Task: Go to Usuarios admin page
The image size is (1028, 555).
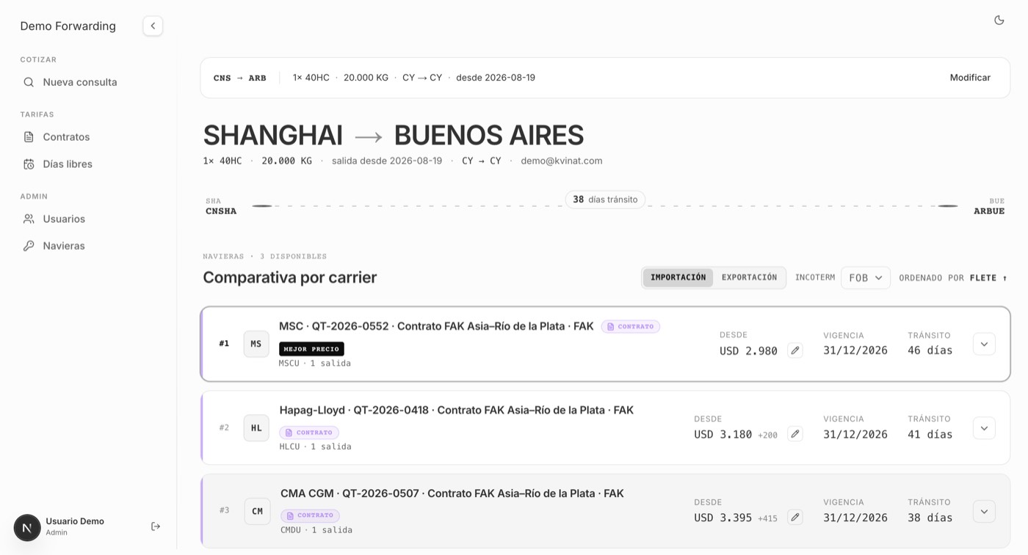Action: pyautogui.click(x=64, y=219)
